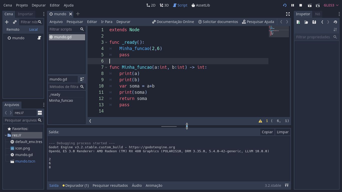This screenshot has width=342, height=192.
Task: Click Filtrar nós search field
Action: point(31,22)
